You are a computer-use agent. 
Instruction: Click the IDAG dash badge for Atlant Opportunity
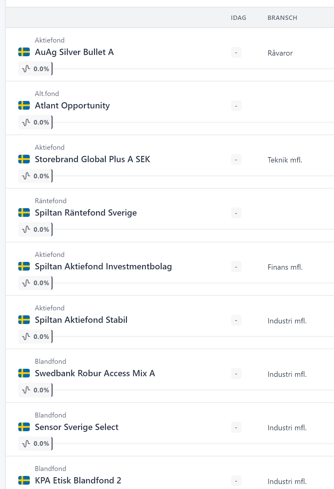tap(236, 106)
